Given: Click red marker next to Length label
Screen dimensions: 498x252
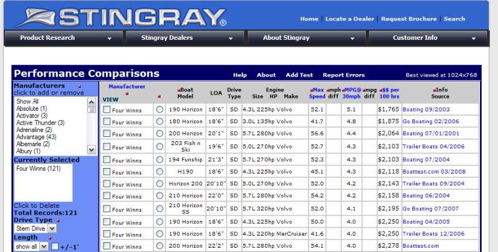Looking at the screenshot, I should [50, 238].
